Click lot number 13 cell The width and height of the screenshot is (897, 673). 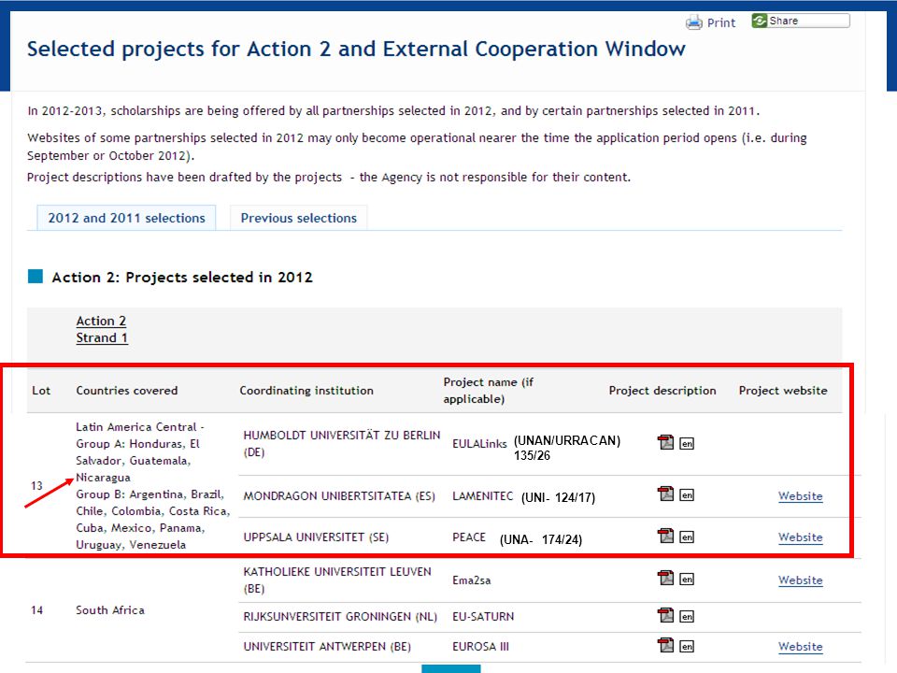click(x=36, y=486)
